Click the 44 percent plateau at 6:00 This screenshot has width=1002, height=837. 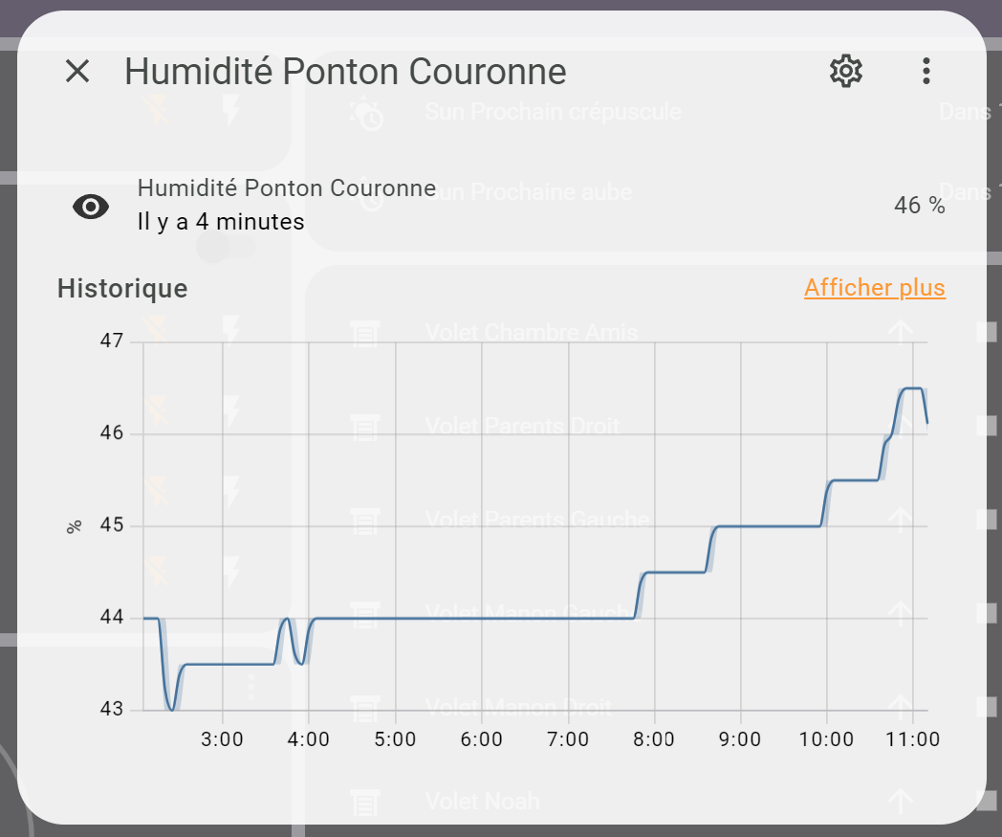[x=482, y=618]
